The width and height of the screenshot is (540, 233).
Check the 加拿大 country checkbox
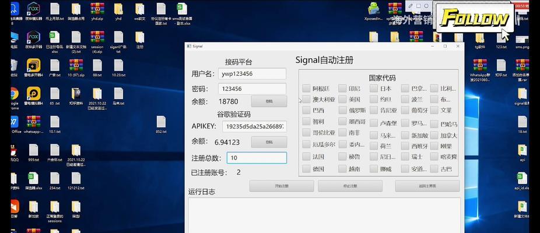coord(434,135)
